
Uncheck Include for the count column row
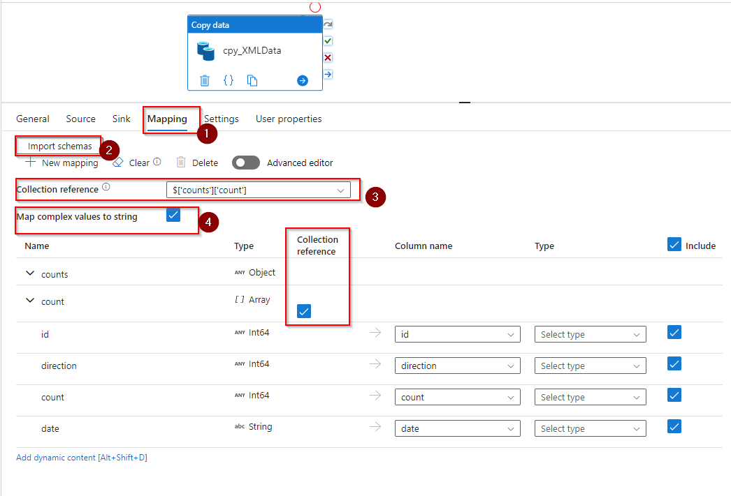(x=674, y=395)
